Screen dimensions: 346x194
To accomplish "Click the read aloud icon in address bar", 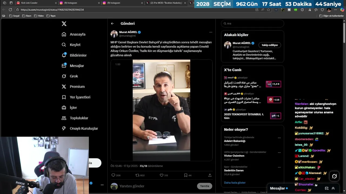I will [x=263, y=10].
